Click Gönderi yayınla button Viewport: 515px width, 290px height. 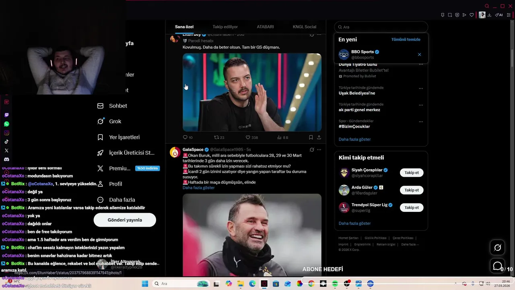125,220
